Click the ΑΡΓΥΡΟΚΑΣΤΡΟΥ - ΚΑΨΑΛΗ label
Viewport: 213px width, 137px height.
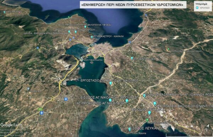coord(108,36)
